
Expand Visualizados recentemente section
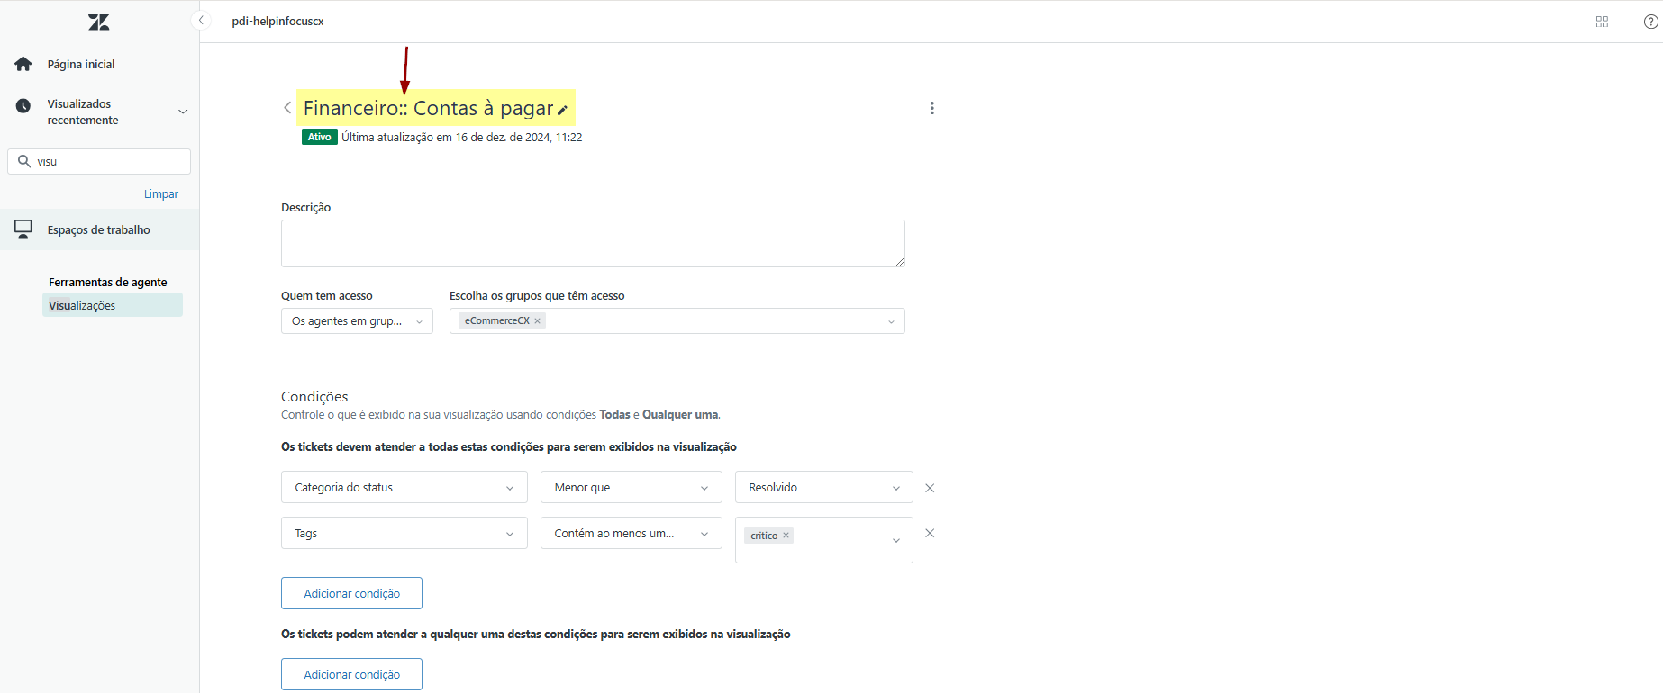(183, 112)
